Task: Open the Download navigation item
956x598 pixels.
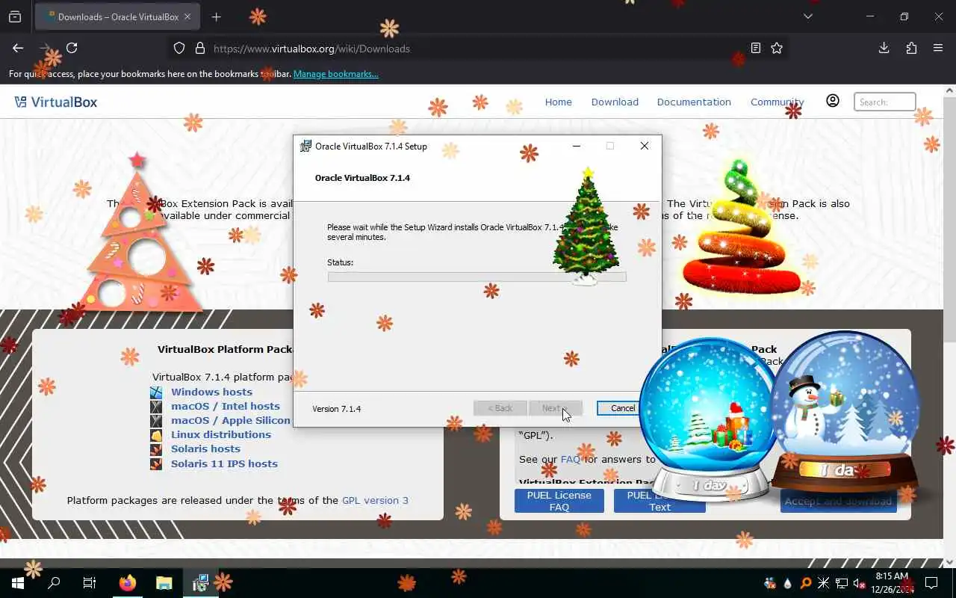Action: coord(615,102)
